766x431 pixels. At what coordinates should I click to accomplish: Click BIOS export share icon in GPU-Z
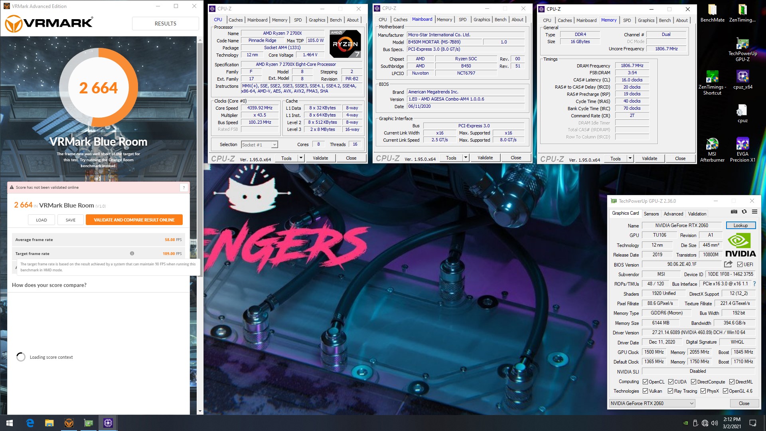click(x=728, y=264)
